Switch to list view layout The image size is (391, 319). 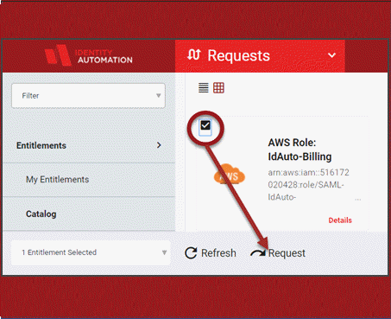[204, 87]
